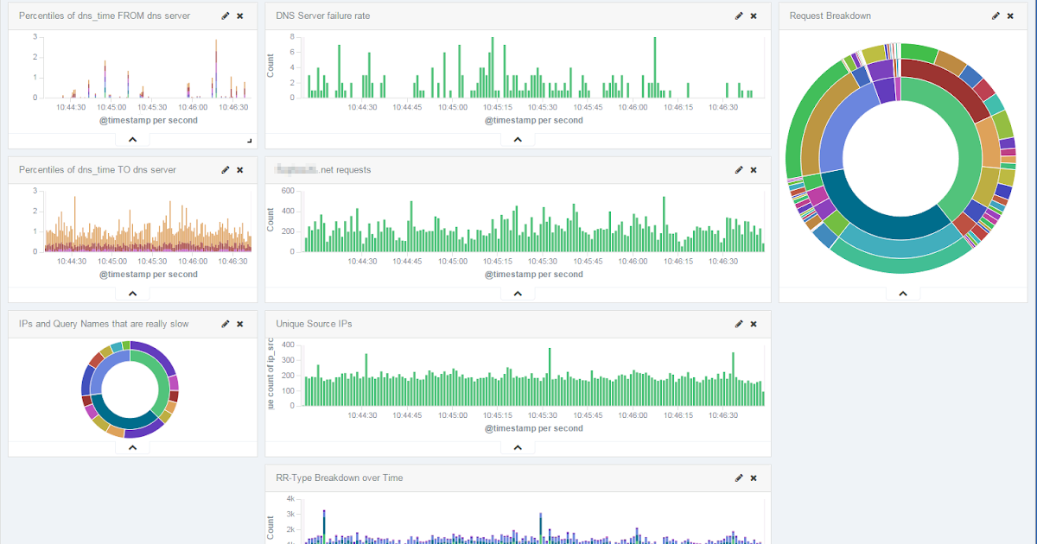The image size is (1037, 544).
Task: Expand legend of 'dns_time FROM dns server' panel
Action: 132,139
